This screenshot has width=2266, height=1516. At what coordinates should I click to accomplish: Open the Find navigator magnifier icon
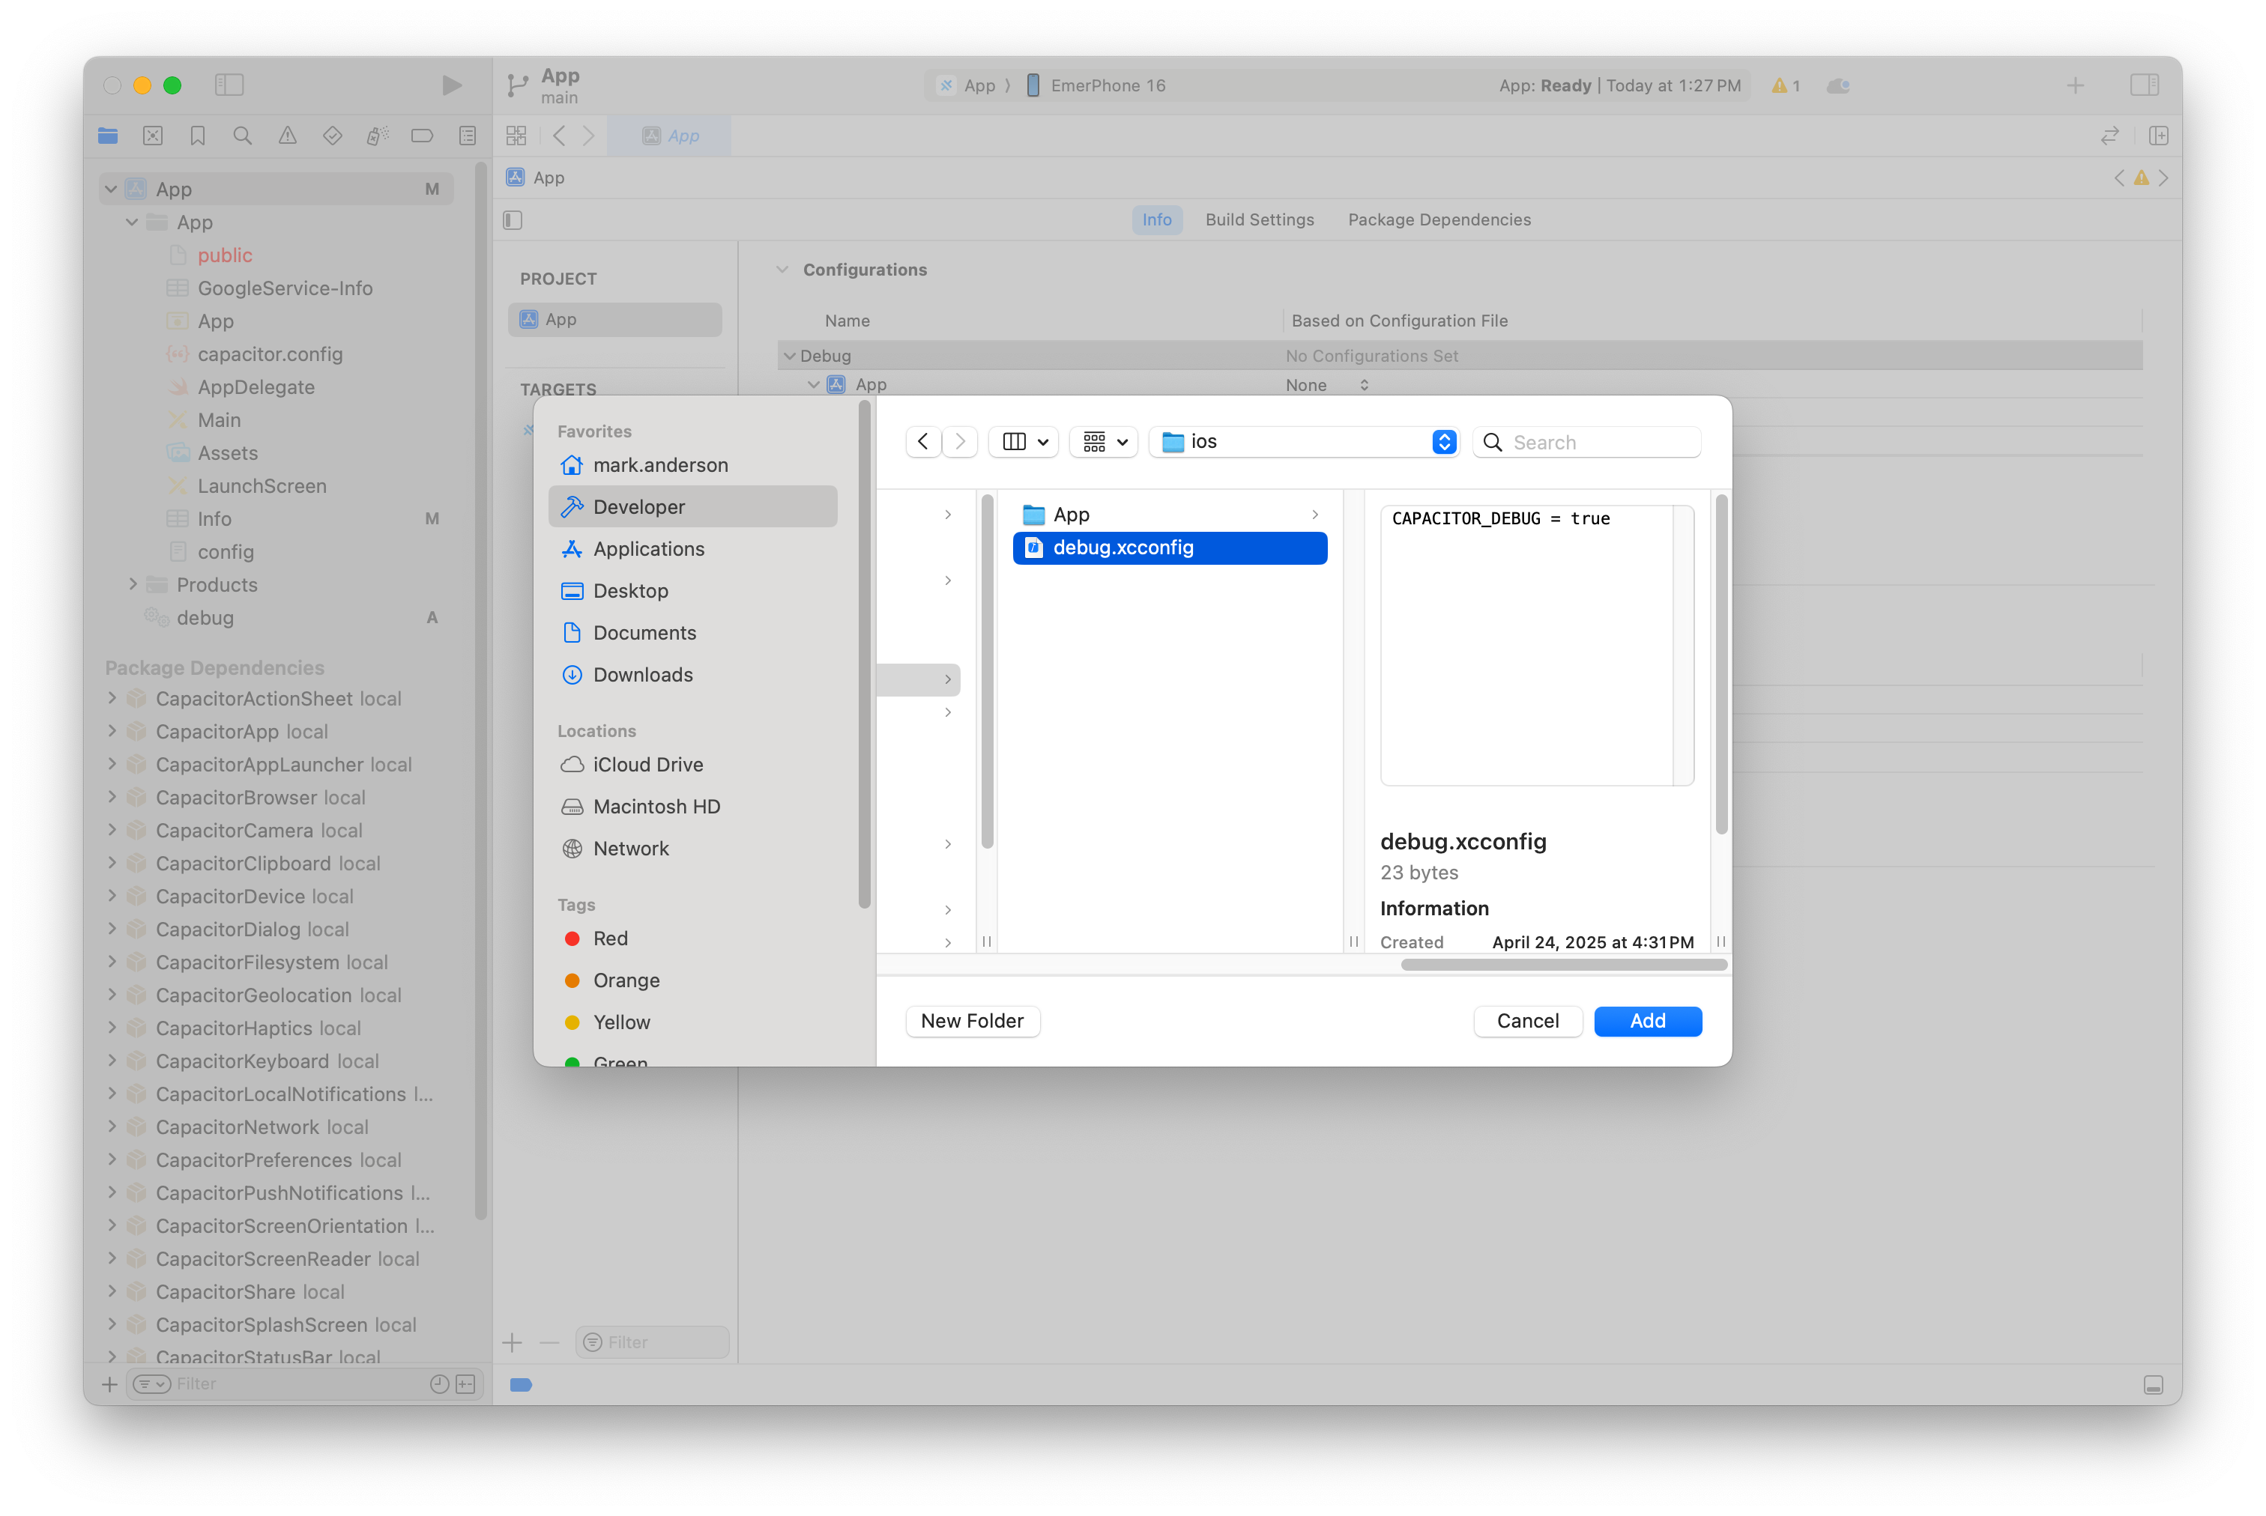(x=243, y=136)
